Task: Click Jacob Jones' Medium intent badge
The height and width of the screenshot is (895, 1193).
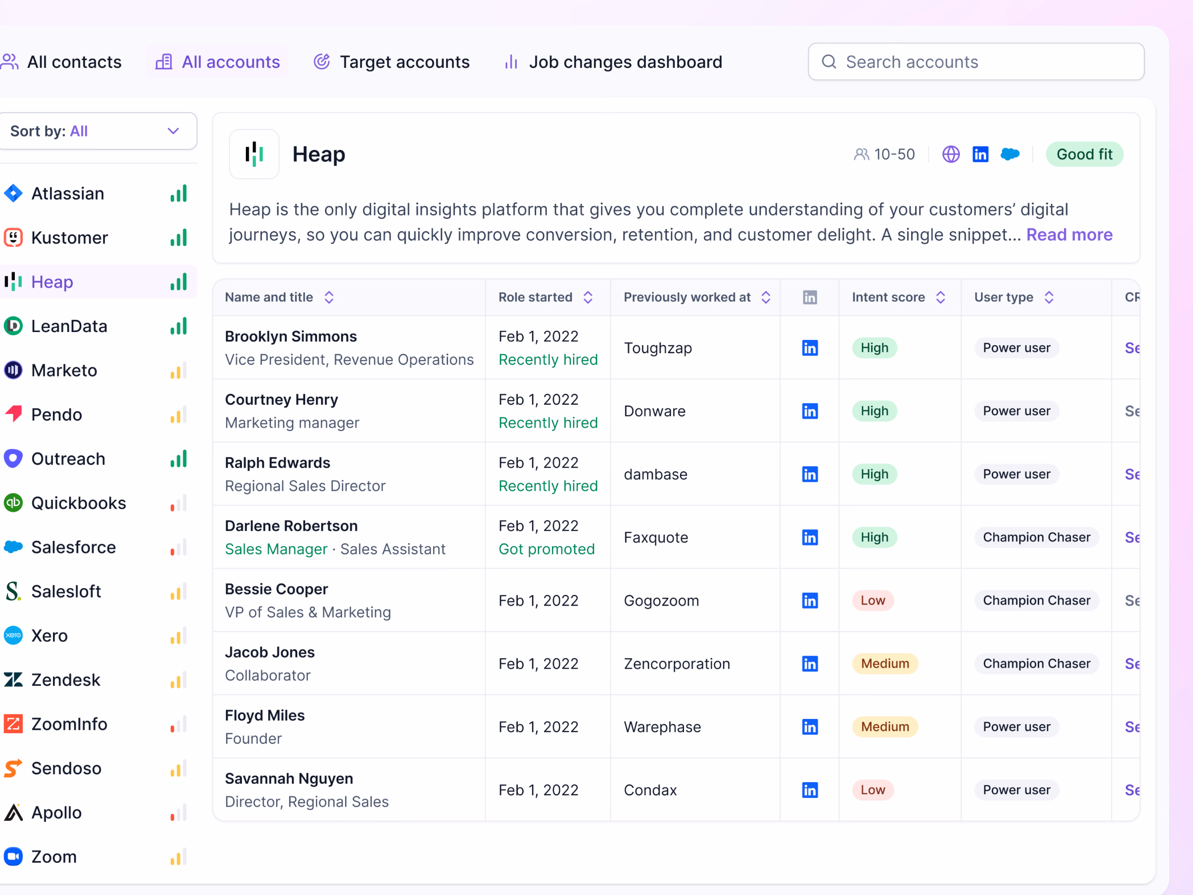Action: [x=884, y=663]
